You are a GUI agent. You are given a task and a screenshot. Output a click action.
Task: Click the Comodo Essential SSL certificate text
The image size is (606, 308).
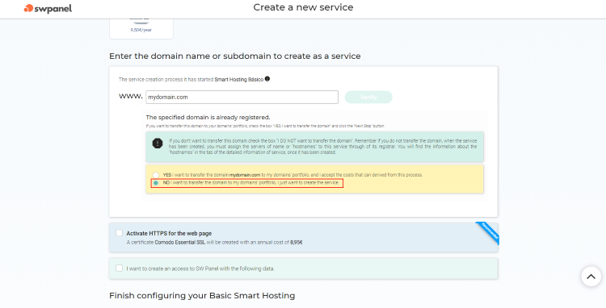pos(179,243)
